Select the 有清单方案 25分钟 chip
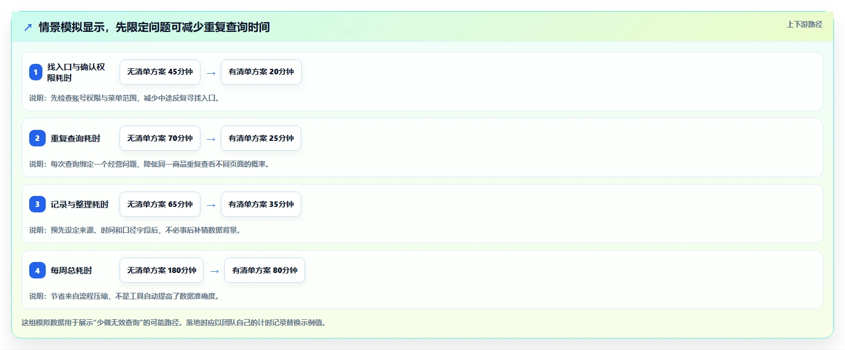The image size is (845, 350). (261, 138)
